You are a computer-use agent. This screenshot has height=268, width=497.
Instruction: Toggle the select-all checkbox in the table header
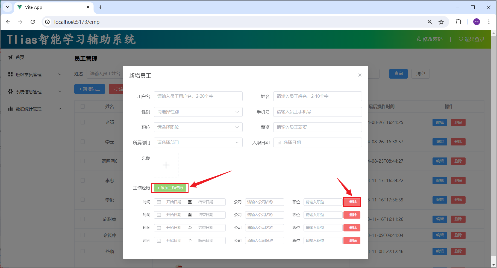pyautogui.click(x=83, y=106)
